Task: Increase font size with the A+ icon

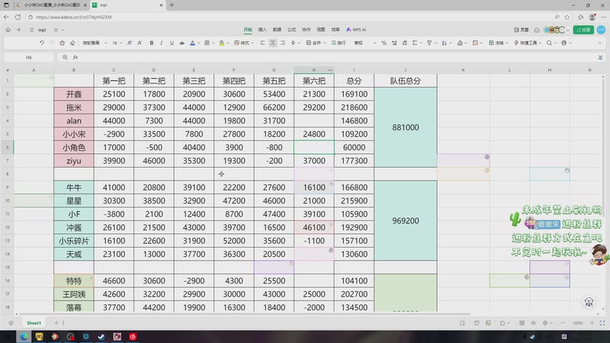Action: click(x=130, y=43)
